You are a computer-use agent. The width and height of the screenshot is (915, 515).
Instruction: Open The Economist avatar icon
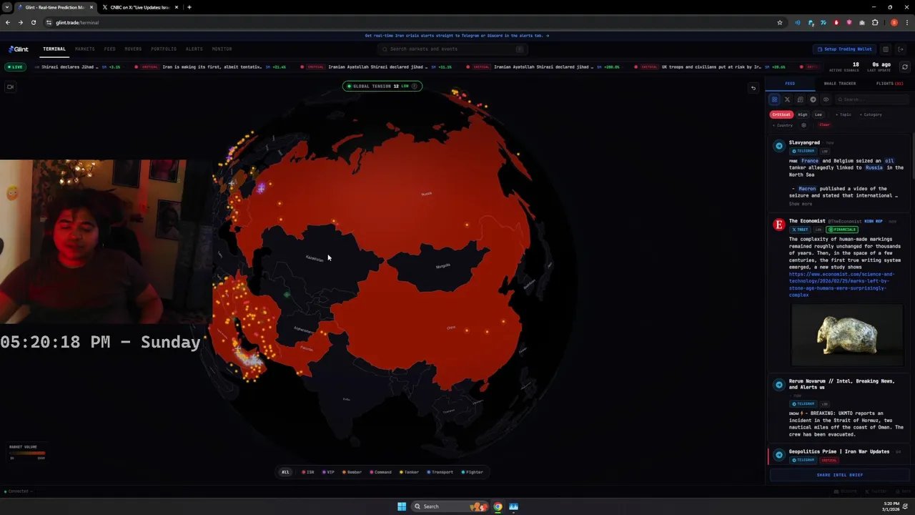coord(779,225)
